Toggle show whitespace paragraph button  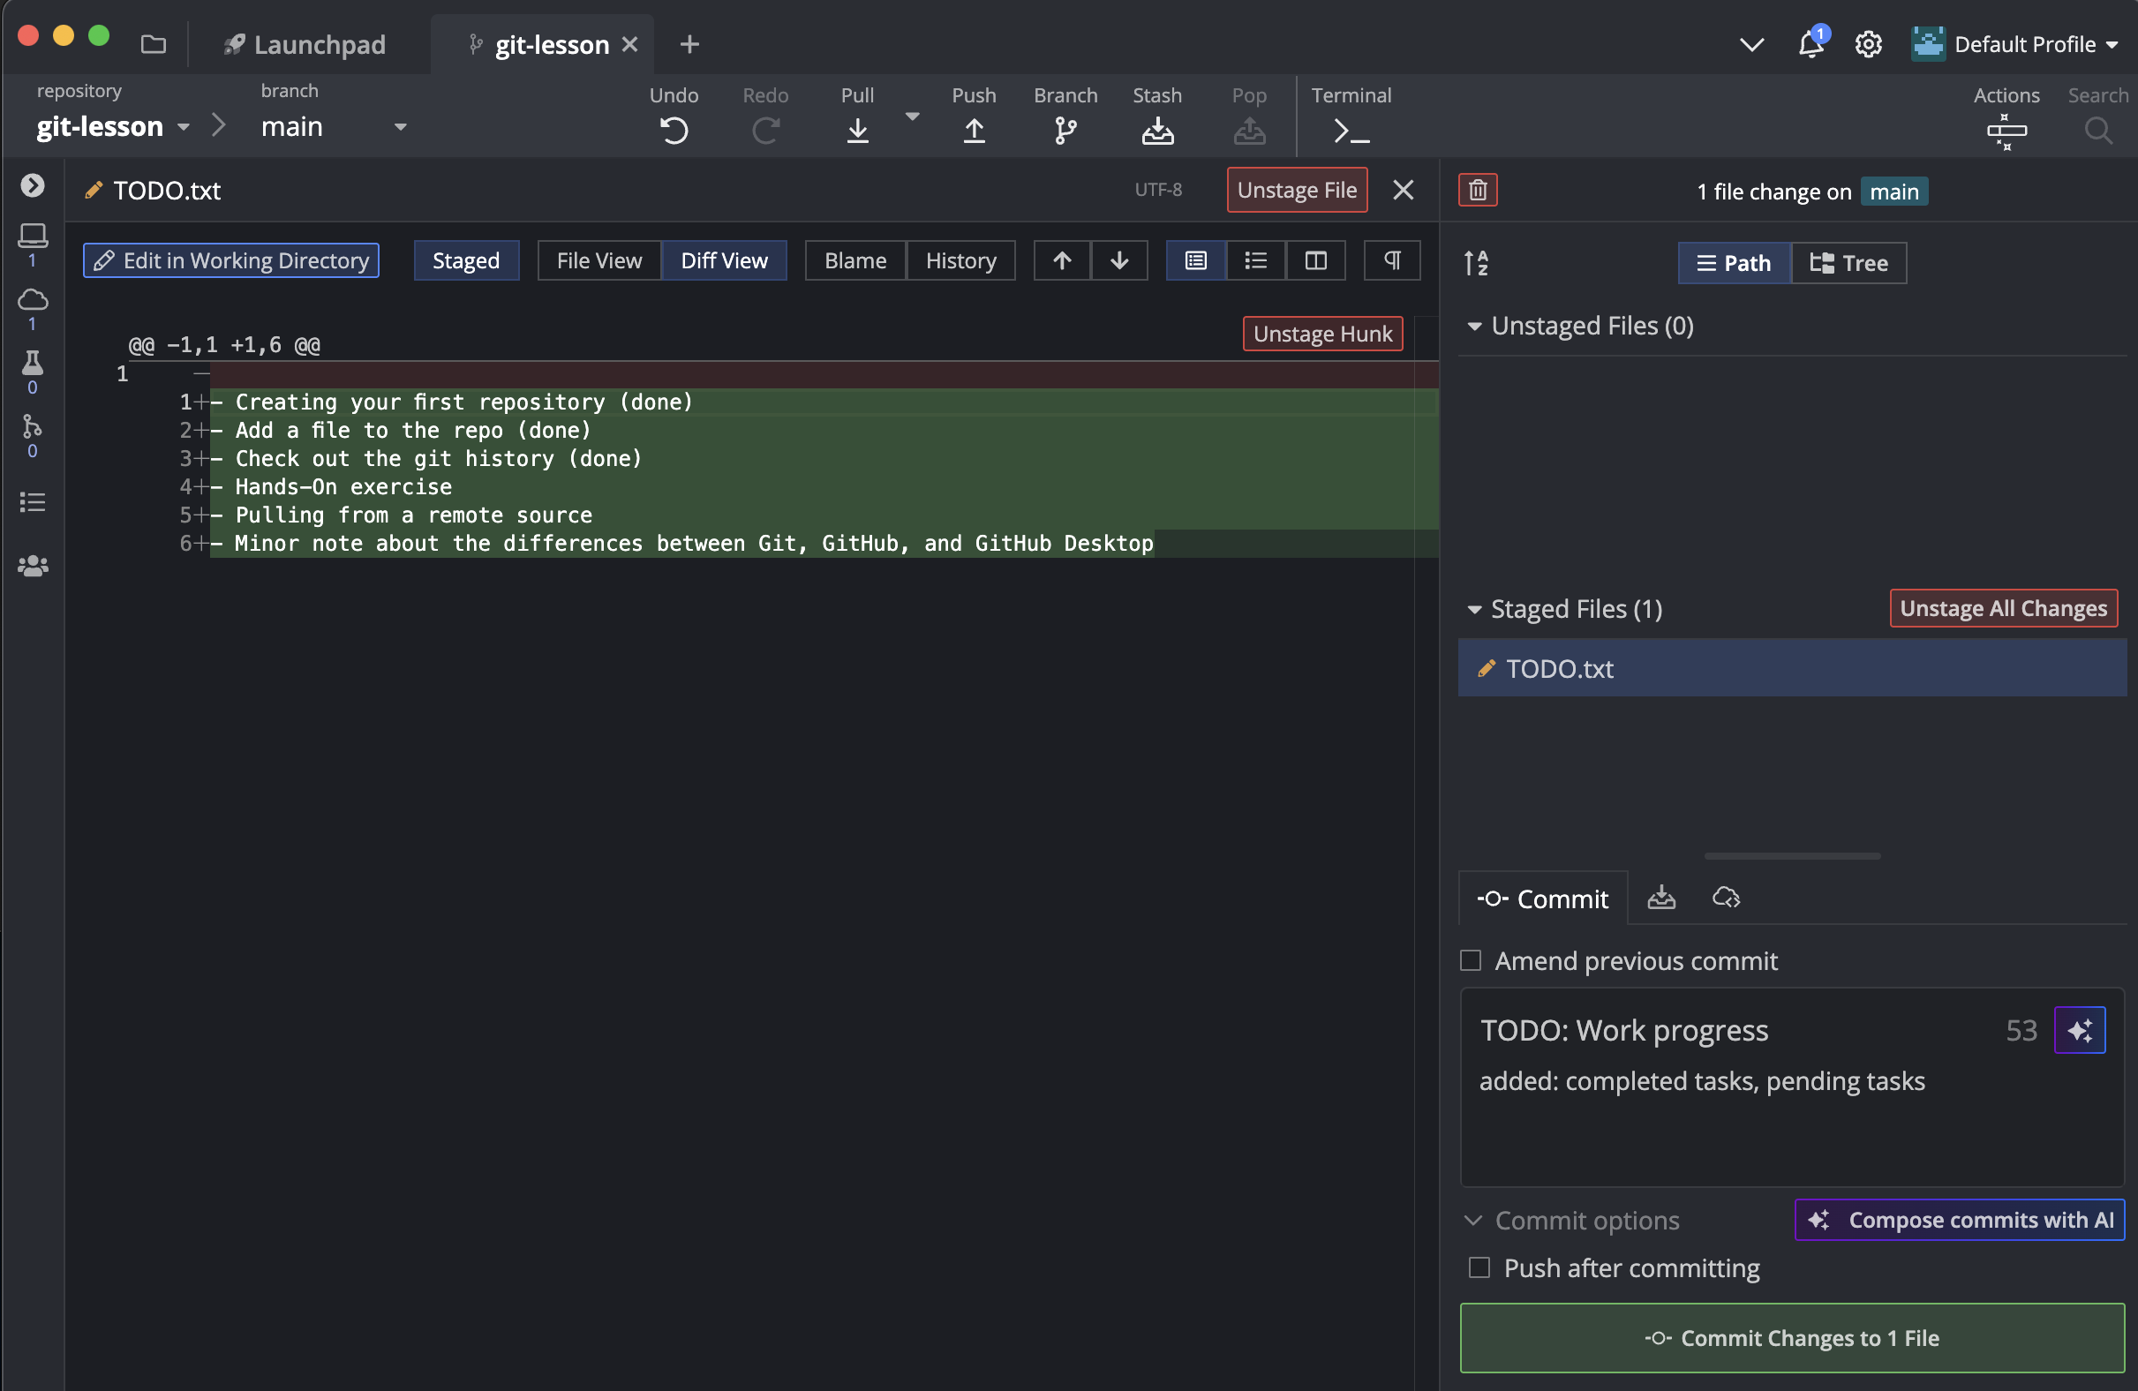pyautogui.click(x=1391, y=260)
